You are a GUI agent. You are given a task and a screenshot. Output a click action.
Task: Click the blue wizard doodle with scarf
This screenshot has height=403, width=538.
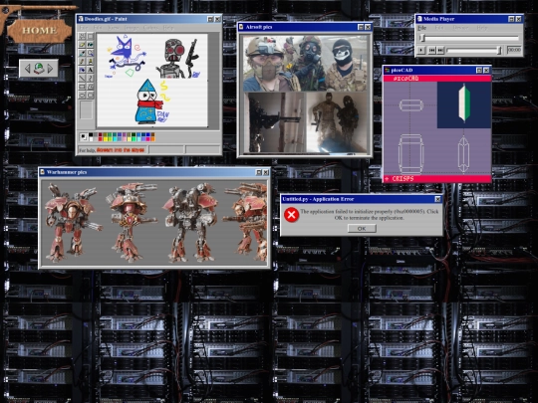click(x=149, y=101)
